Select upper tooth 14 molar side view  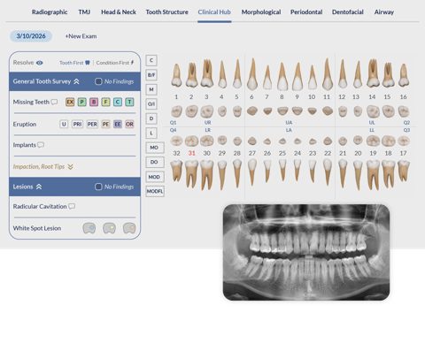[x=373, y=73]
